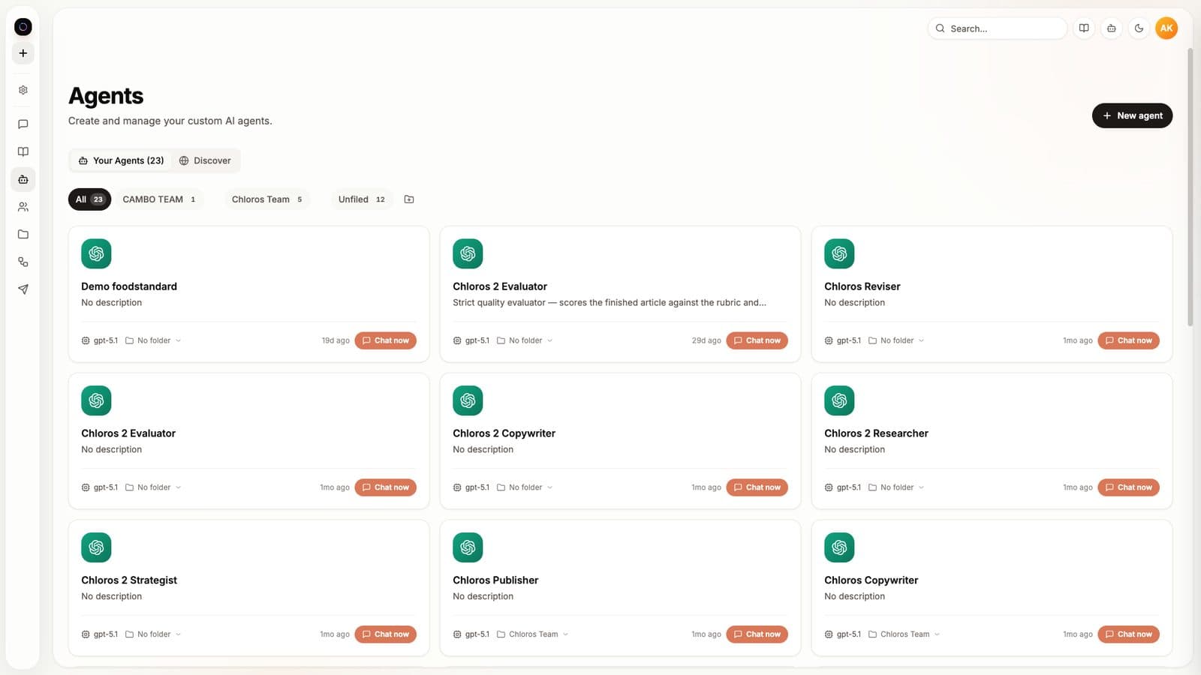Click the robot icon in the top bar
Image resolution: width=1201 pixels, height=675 pixels.
(x=1112, y=28)
